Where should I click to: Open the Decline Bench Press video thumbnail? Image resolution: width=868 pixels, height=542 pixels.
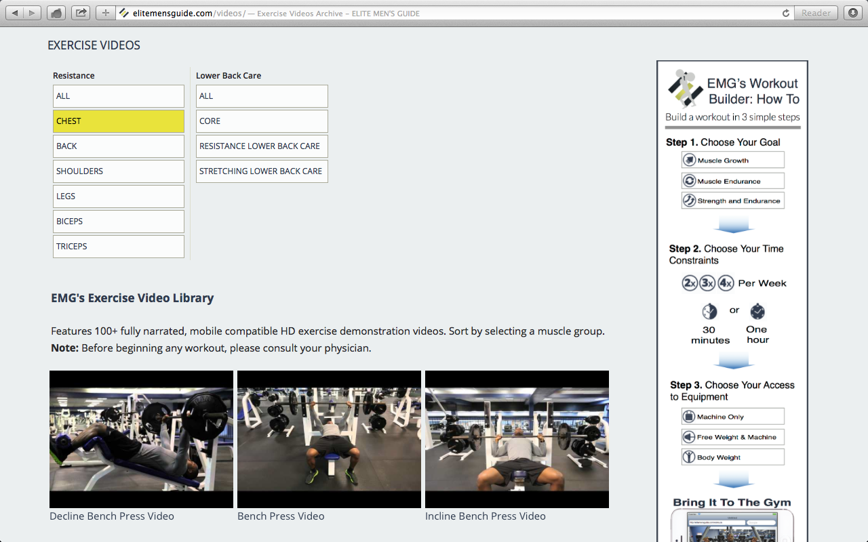pos(140,438)
